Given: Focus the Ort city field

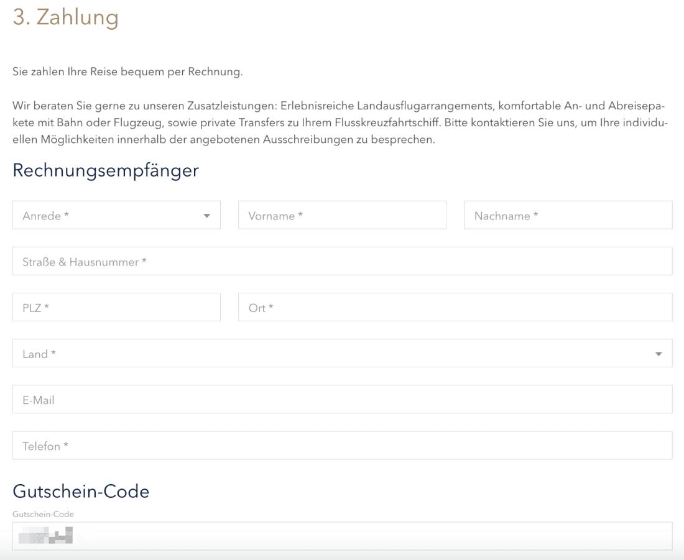Looking at the screenshot, I should click(x=455, y=307).
